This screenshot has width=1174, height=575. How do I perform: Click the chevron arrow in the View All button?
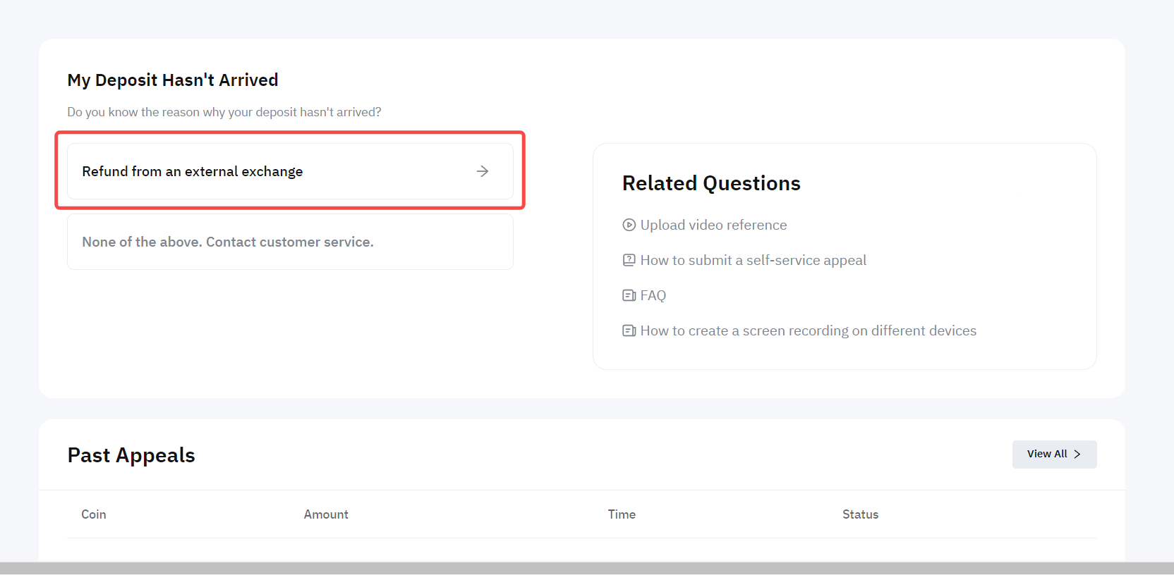[1077, 455]
